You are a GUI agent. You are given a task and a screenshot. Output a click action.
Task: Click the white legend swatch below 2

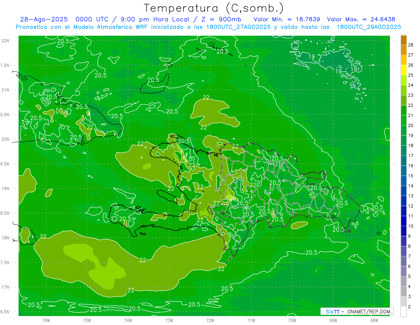(404, 311)
